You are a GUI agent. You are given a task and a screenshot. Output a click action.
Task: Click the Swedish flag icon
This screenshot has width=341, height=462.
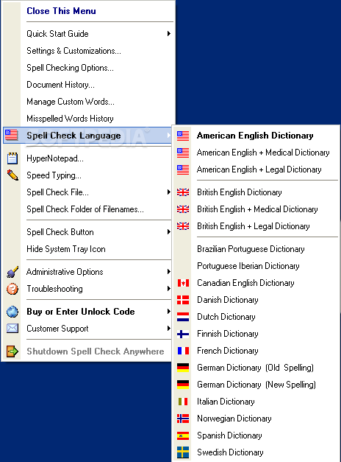pyautogui.click(x=183, y=452)
